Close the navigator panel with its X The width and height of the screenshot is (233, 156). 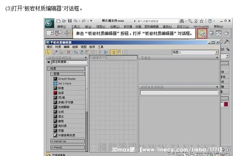[x=217, y=58]
